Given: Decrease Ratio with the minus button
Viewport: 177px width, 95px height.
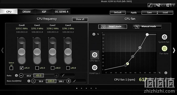Looking at the screenshot, I should coord(21,75).
